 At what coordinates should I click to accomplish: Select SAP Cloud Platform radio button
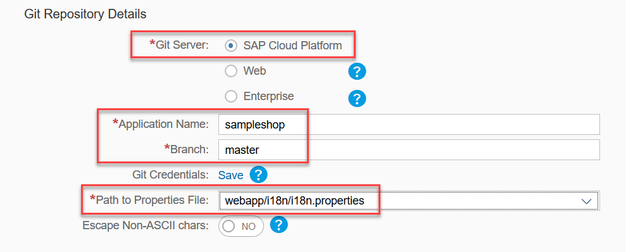pos(231,46)
